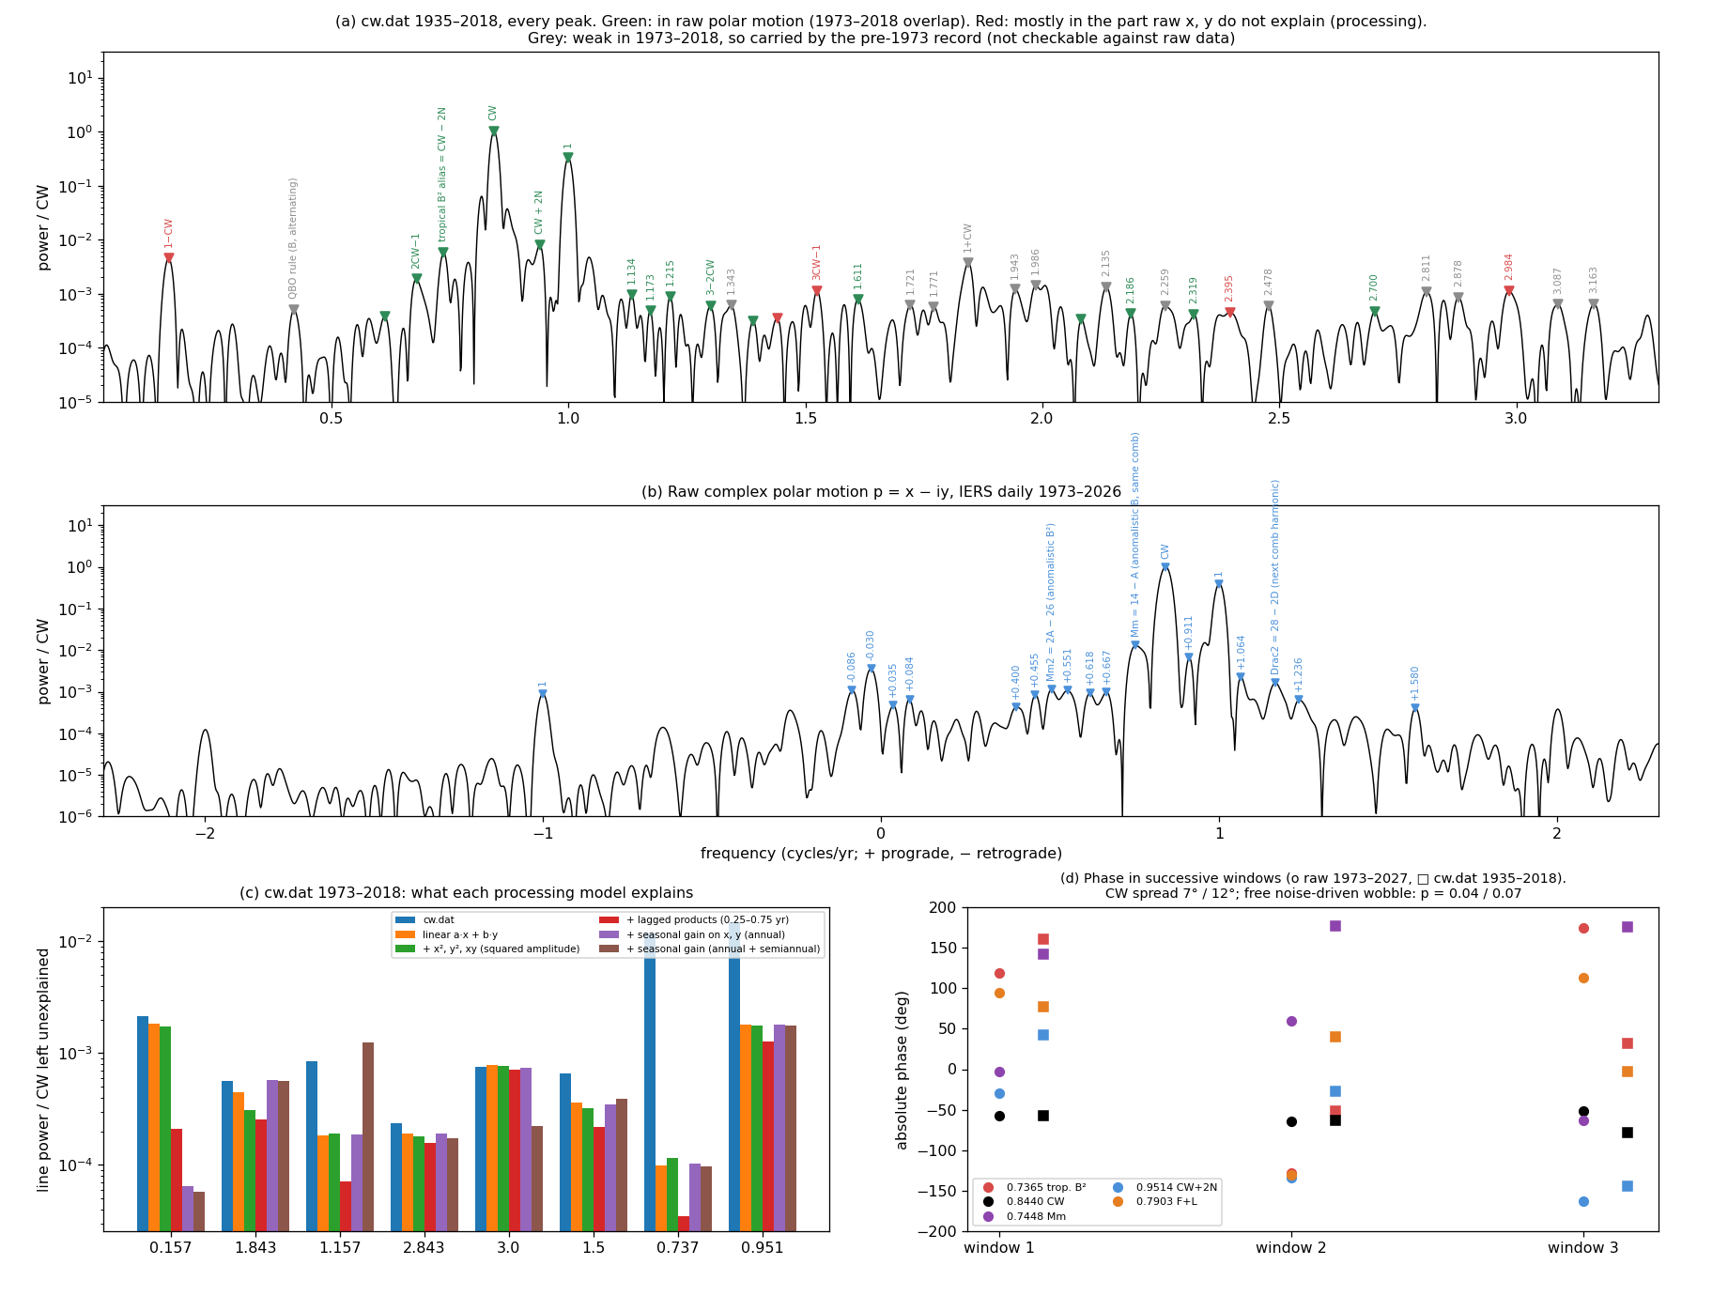Screen dimensions: 1728x1296
Task: Click the orange 0.7903 F+L legend marker
Action: pos(1118,1201)
